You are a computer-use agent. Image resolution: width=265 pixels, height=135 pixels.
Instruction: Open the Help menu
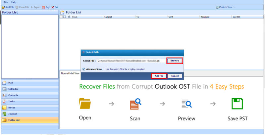[14, 2]
